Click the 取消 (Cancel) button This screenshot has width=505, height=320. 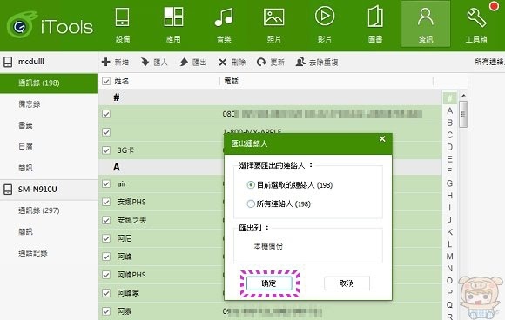click(x=347, y=283)
